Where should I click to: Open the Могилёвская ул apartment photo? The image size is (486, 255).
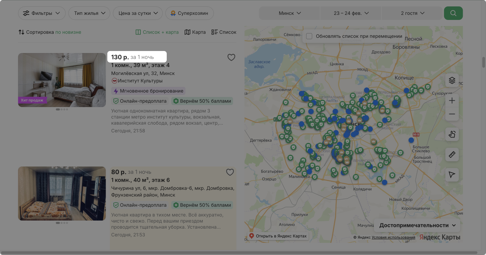[62, 80]
